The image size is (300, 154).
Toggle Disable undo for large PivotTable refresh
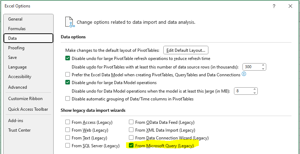tap(67, 58)
